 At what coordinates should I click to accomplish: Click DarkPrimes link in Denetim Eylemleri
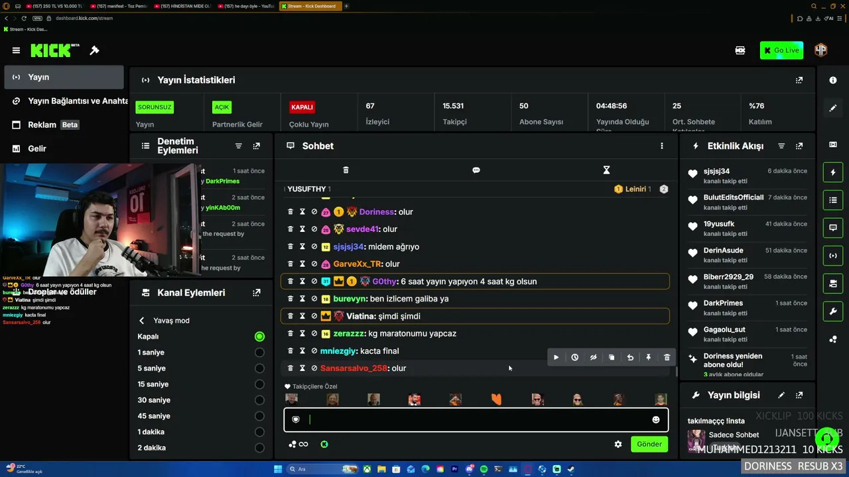(x=222, y=181)
